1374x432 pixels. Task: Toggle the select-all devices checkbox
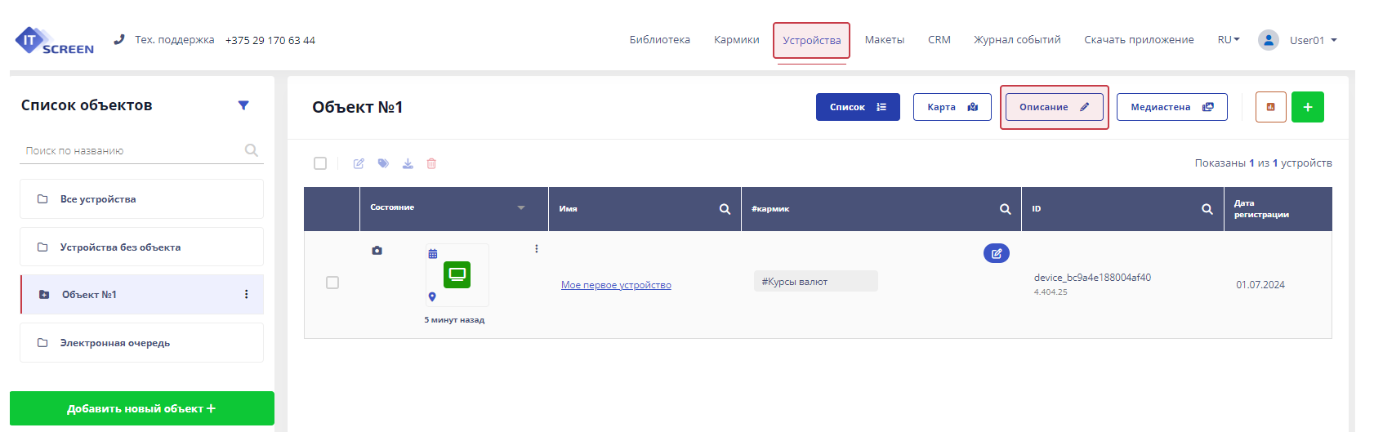[320, 163]
